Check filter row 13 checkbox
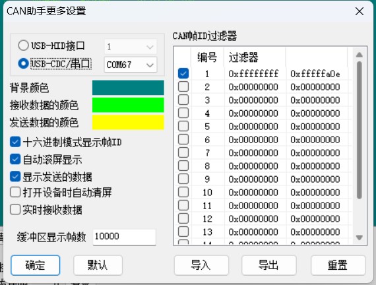This screenshot has height=285, width=376. pos(183,232)
